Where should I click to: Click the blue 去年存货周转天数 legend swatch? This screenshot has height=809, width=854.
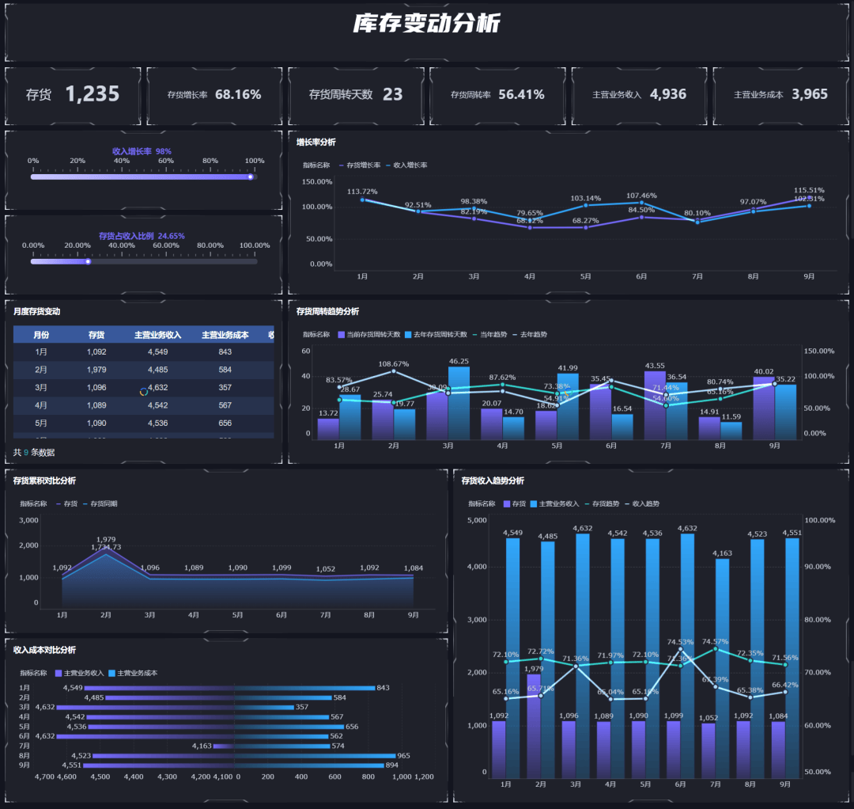click(408, 335)
